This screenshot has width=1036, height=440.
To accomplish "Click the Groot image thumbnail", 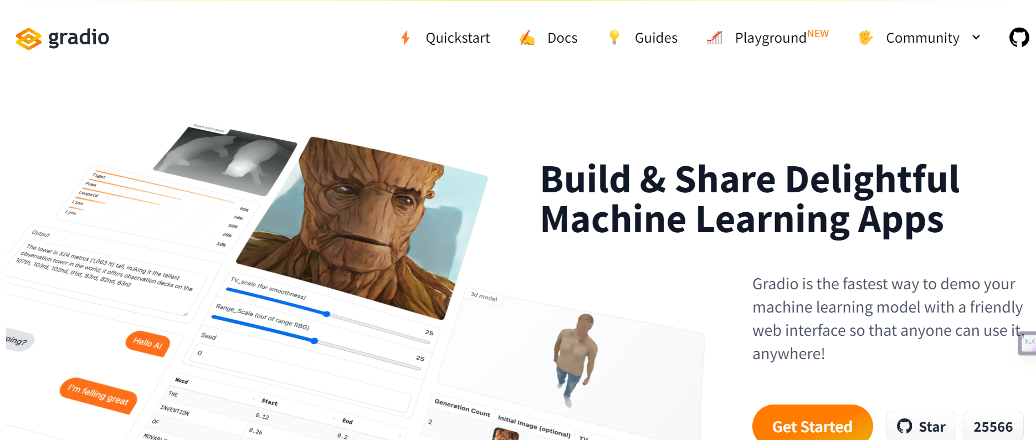I will coord(362,228).
